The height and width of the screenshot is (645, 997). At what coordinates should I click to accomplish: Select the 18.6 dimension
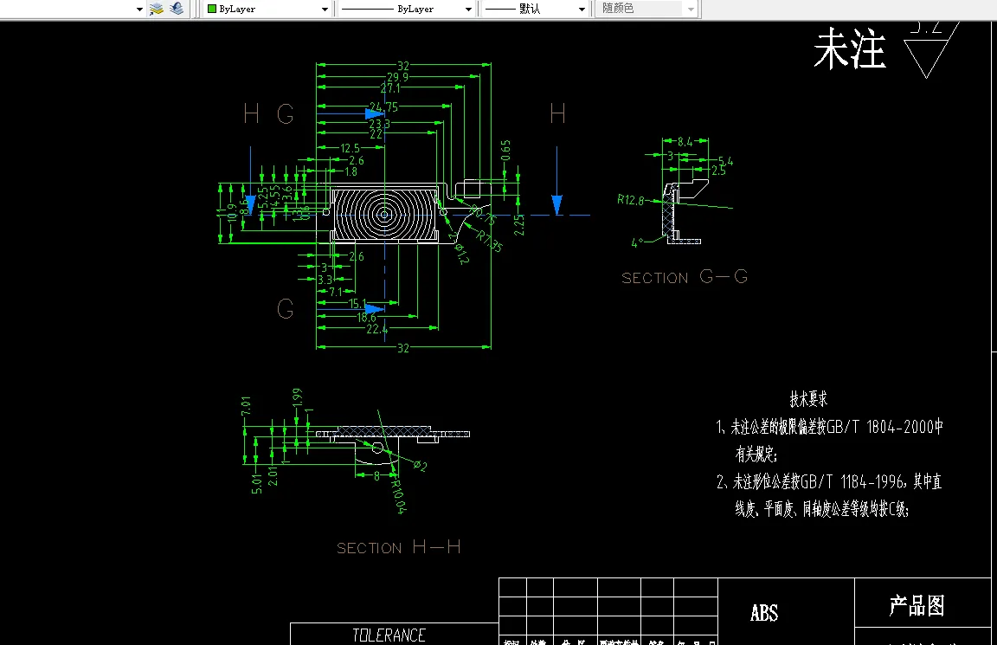point(366,317)
